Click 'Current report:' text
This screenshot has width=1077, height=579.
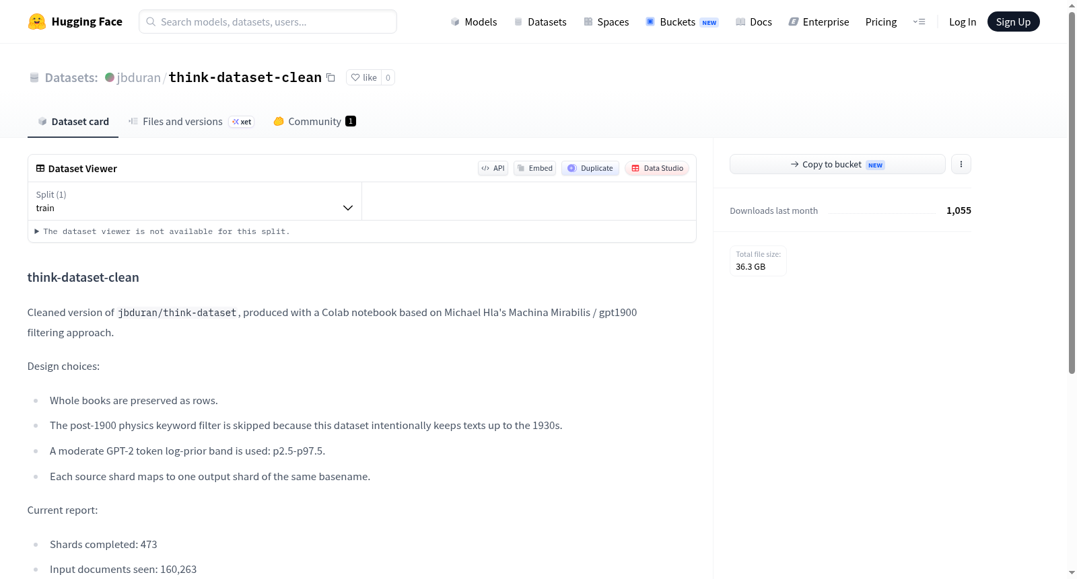(x=63, y=510)
